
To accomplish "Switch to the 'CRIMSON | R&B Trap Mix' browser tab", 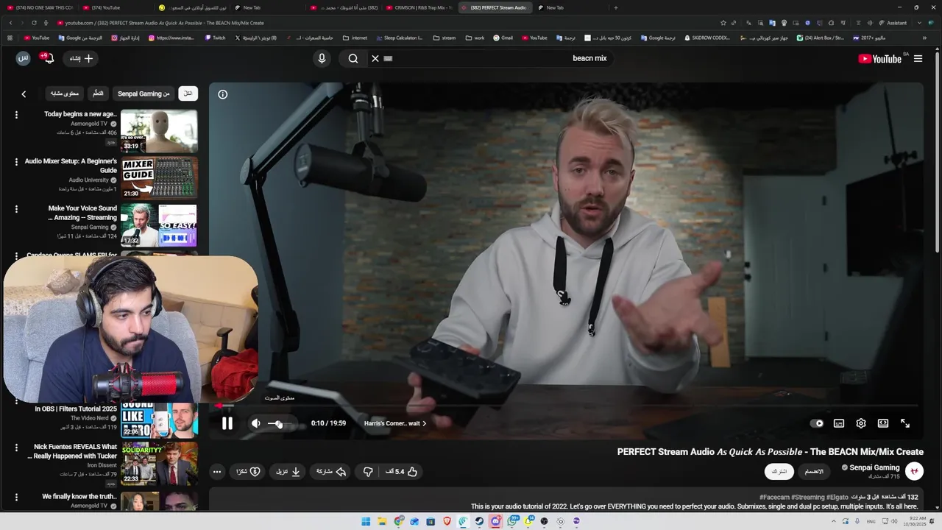I will click(x=418, y=7).
